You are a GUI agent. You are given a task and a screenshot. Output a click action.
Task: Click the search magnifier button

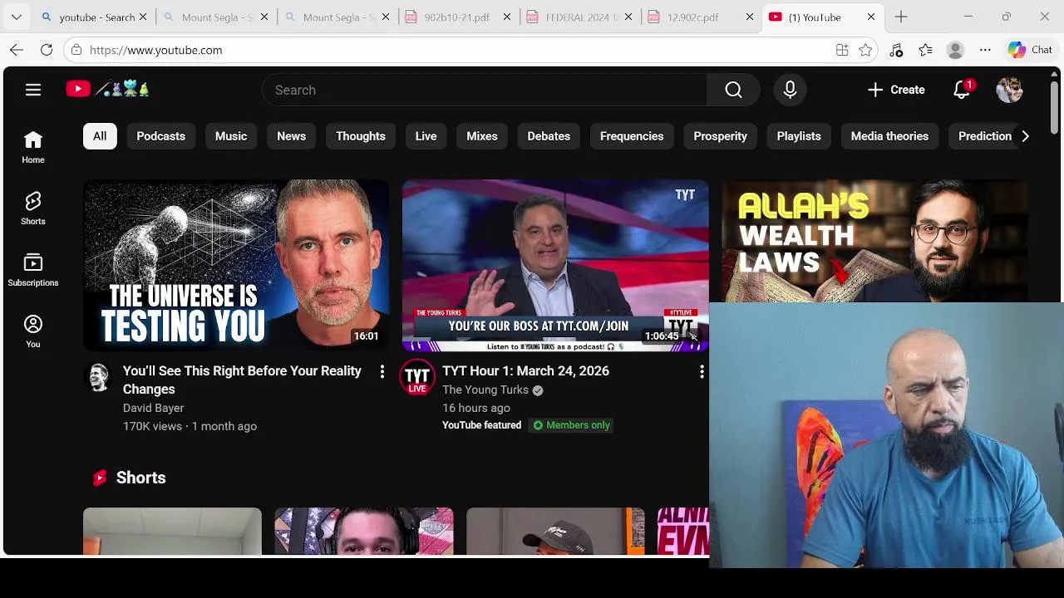(733, 90)
